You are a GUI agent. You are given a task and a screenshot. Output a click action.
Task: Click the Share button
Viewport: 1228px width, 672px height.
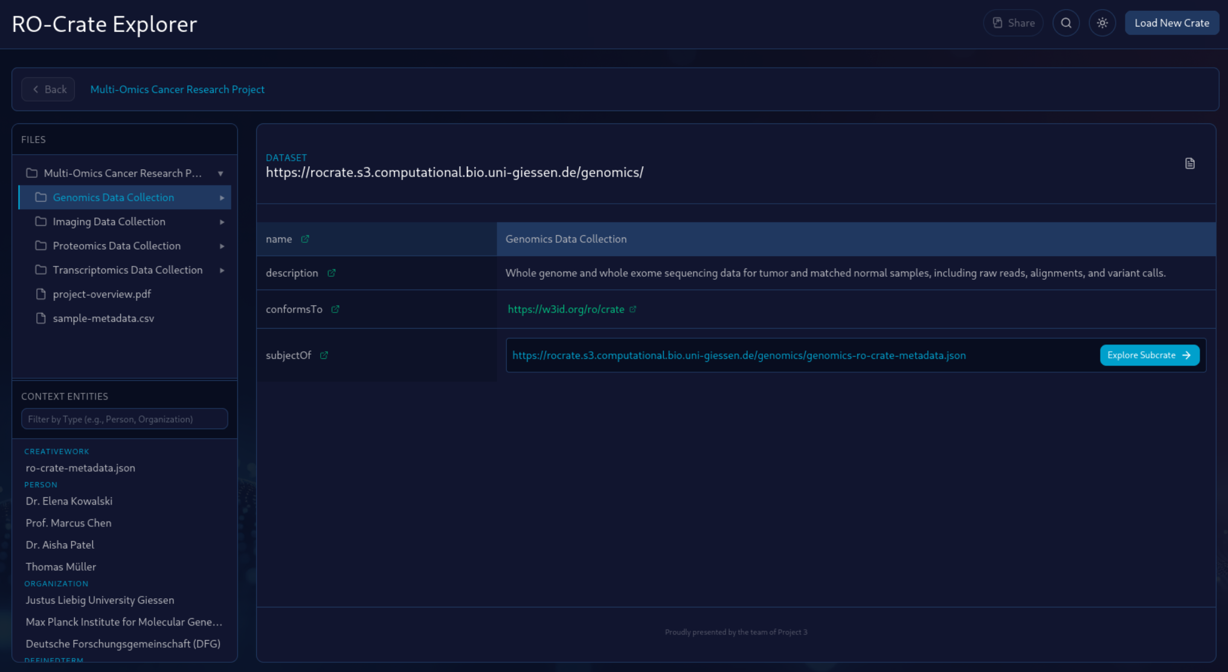pos(1014,23)
